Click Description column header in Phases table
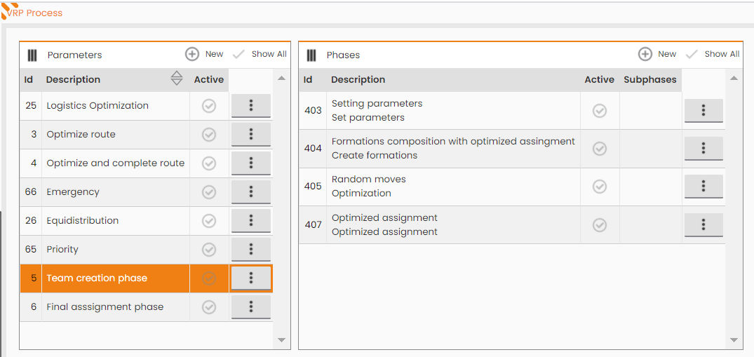The image size is (754, 357). [x=358, y=79]
